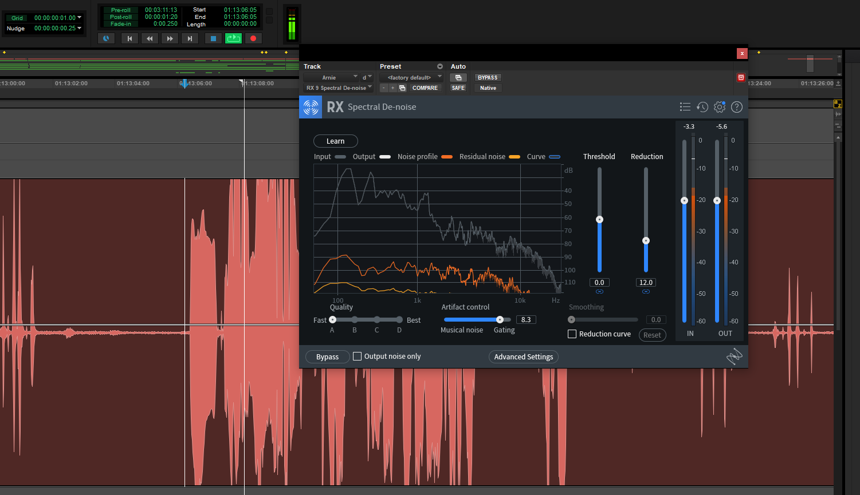Stop playback with the blue square button
The image size is (860, 495).
click(213, 38)
